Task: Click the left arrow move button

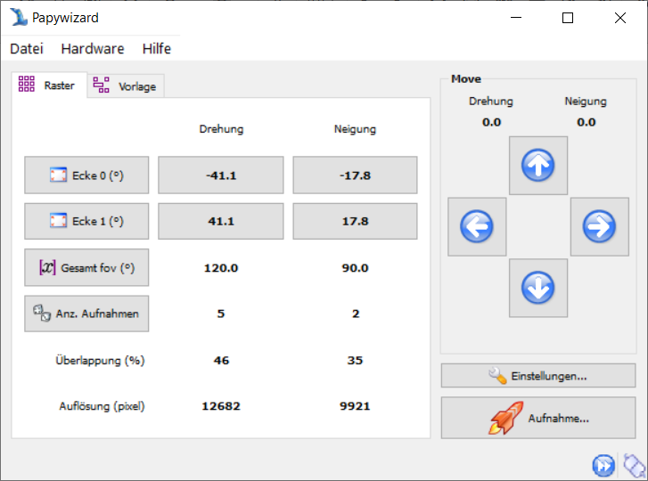Action: pyautogui.click(x=477, y=227)
